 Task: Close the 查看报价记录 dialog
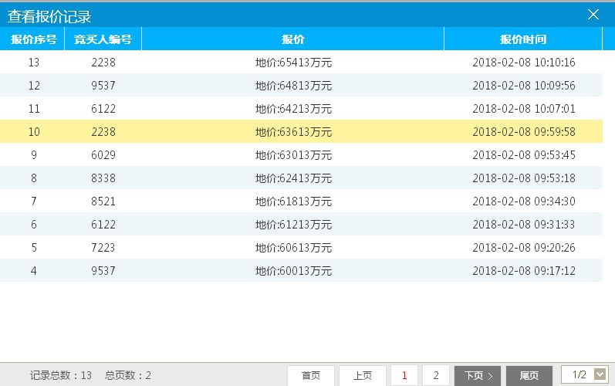click(593, 15)
